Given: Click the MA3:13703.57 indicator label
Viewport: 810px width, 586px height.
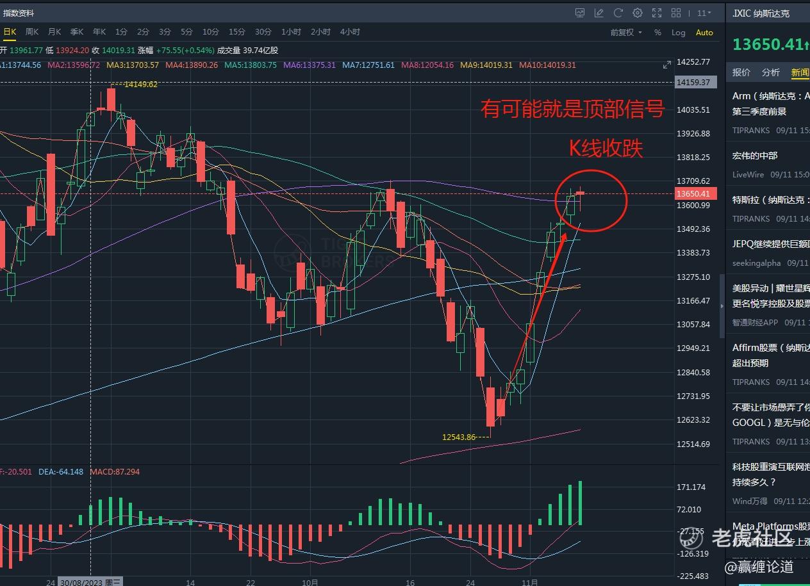Looking at the screenshot, I should point(133,65).
